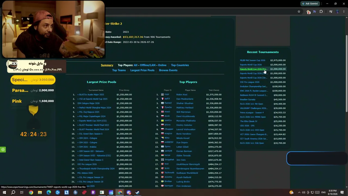Open the Windows Start menu

point(4,192)
